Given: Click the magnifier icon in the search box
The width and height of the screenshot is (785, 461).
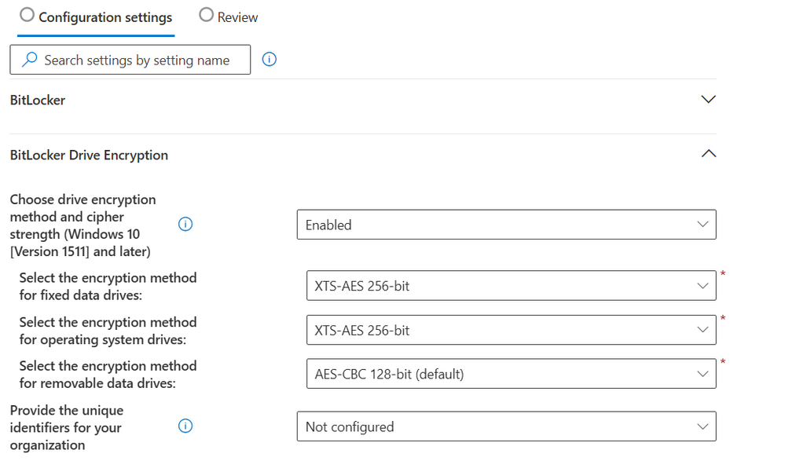Looking at the screenshot, I should click(30, 60).
